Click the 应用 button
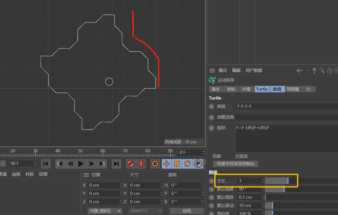The image size is (338, 215). click(187, 211)
